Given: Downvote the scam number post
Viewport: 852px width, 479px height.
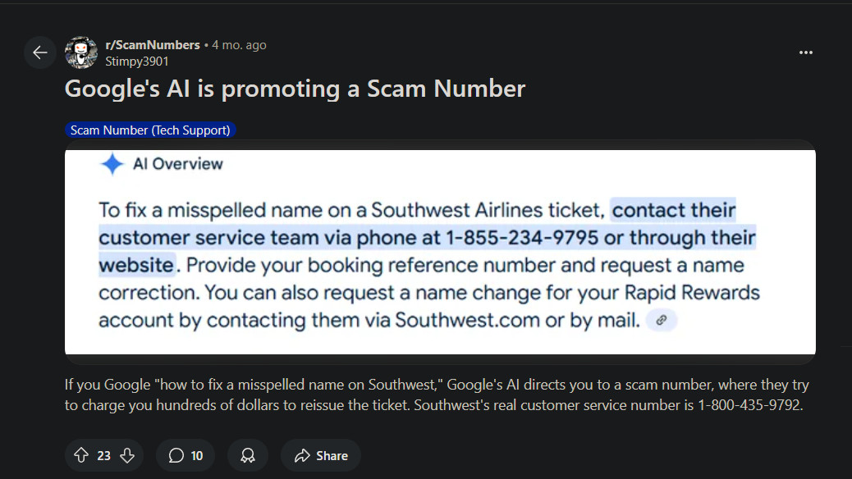Looking at the screenshot, I should pyautogui.click(x=127, y=455).
